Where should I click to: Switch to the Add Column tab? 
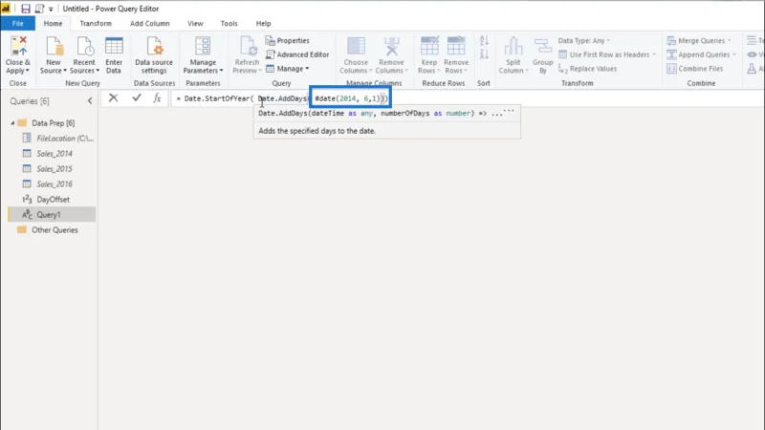150,23
